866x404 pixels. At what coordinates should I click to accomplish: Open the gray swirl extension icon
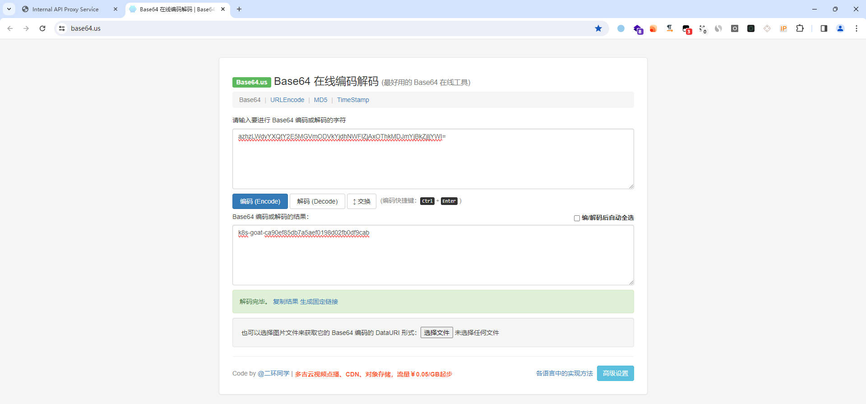point(718,28)
